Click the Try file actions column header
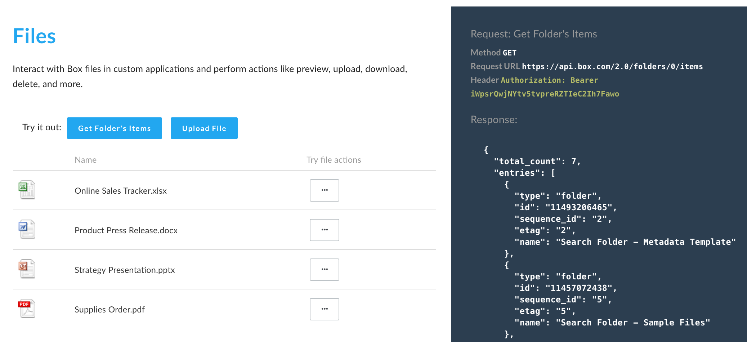Screen dimensions: 747x342 (x=334, y=160)
